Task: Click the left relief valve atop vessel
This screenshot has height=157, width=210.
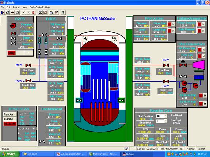Action: 85,39
